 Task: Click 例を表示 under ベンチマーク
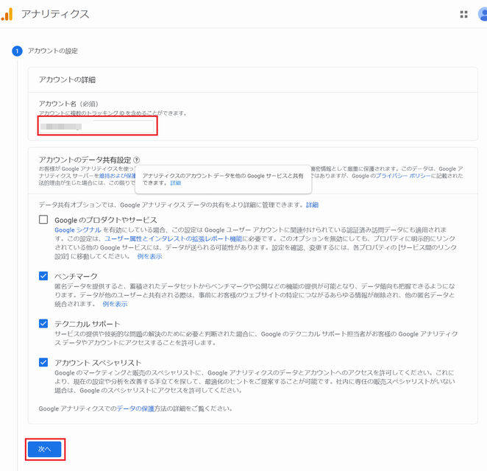[x=115, y=304]
